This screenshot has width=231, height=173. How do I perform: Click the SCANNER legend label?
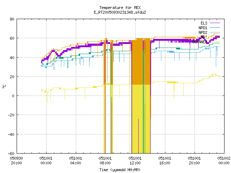pyautogui.click(x=200, y=42)
